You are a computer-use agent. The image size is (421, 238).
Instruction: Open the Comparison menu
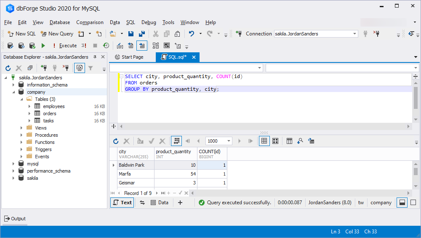[90, 22]
